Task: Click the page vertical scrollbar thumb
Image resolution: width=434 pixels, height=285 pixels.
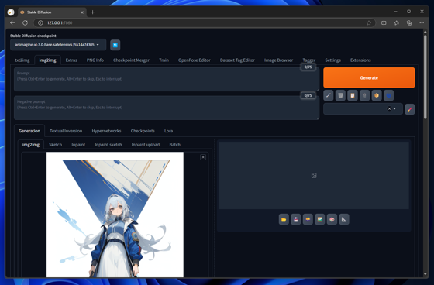Action: point(425,77)
